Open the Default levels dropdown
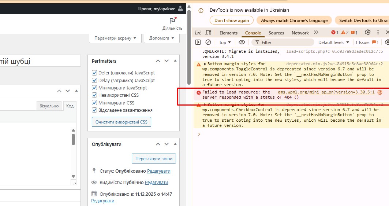This screenshot has height=206, width=389. [x=334, y=43]
